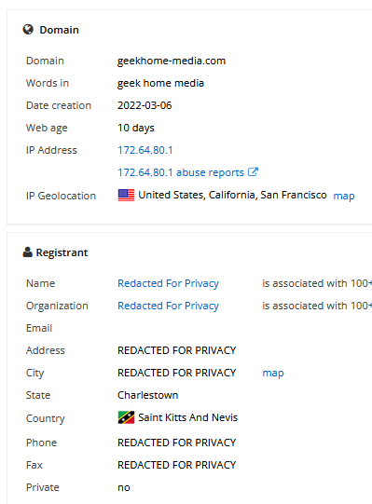Click external link icon after abuse reports
Viewport: 372px width, 504px height.
[x=253, y=172]
